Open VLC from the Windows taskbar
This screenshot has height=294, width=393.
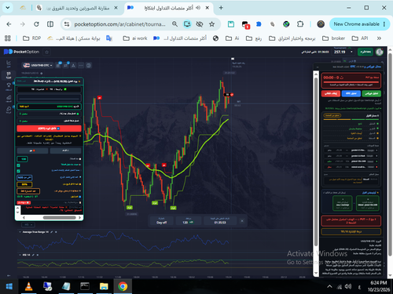[28, 286]
